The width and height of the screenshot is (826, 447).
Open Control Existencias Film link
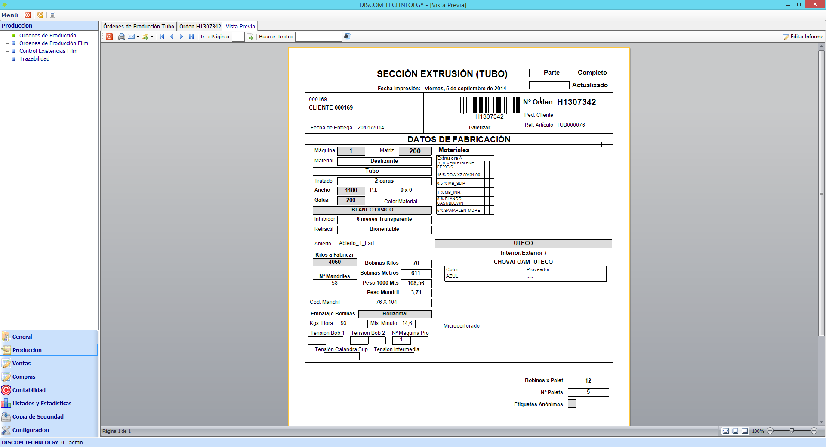(48, 51)
